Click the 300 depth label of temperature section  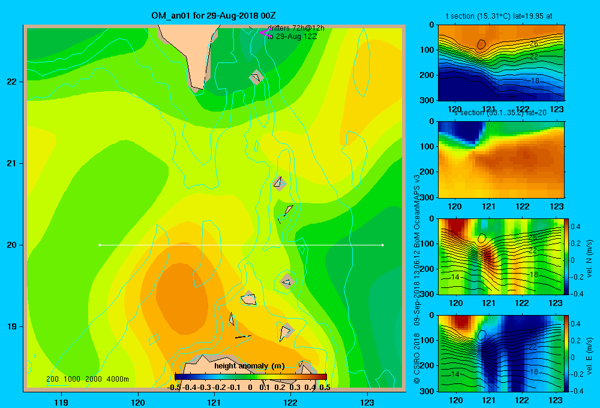427,100
